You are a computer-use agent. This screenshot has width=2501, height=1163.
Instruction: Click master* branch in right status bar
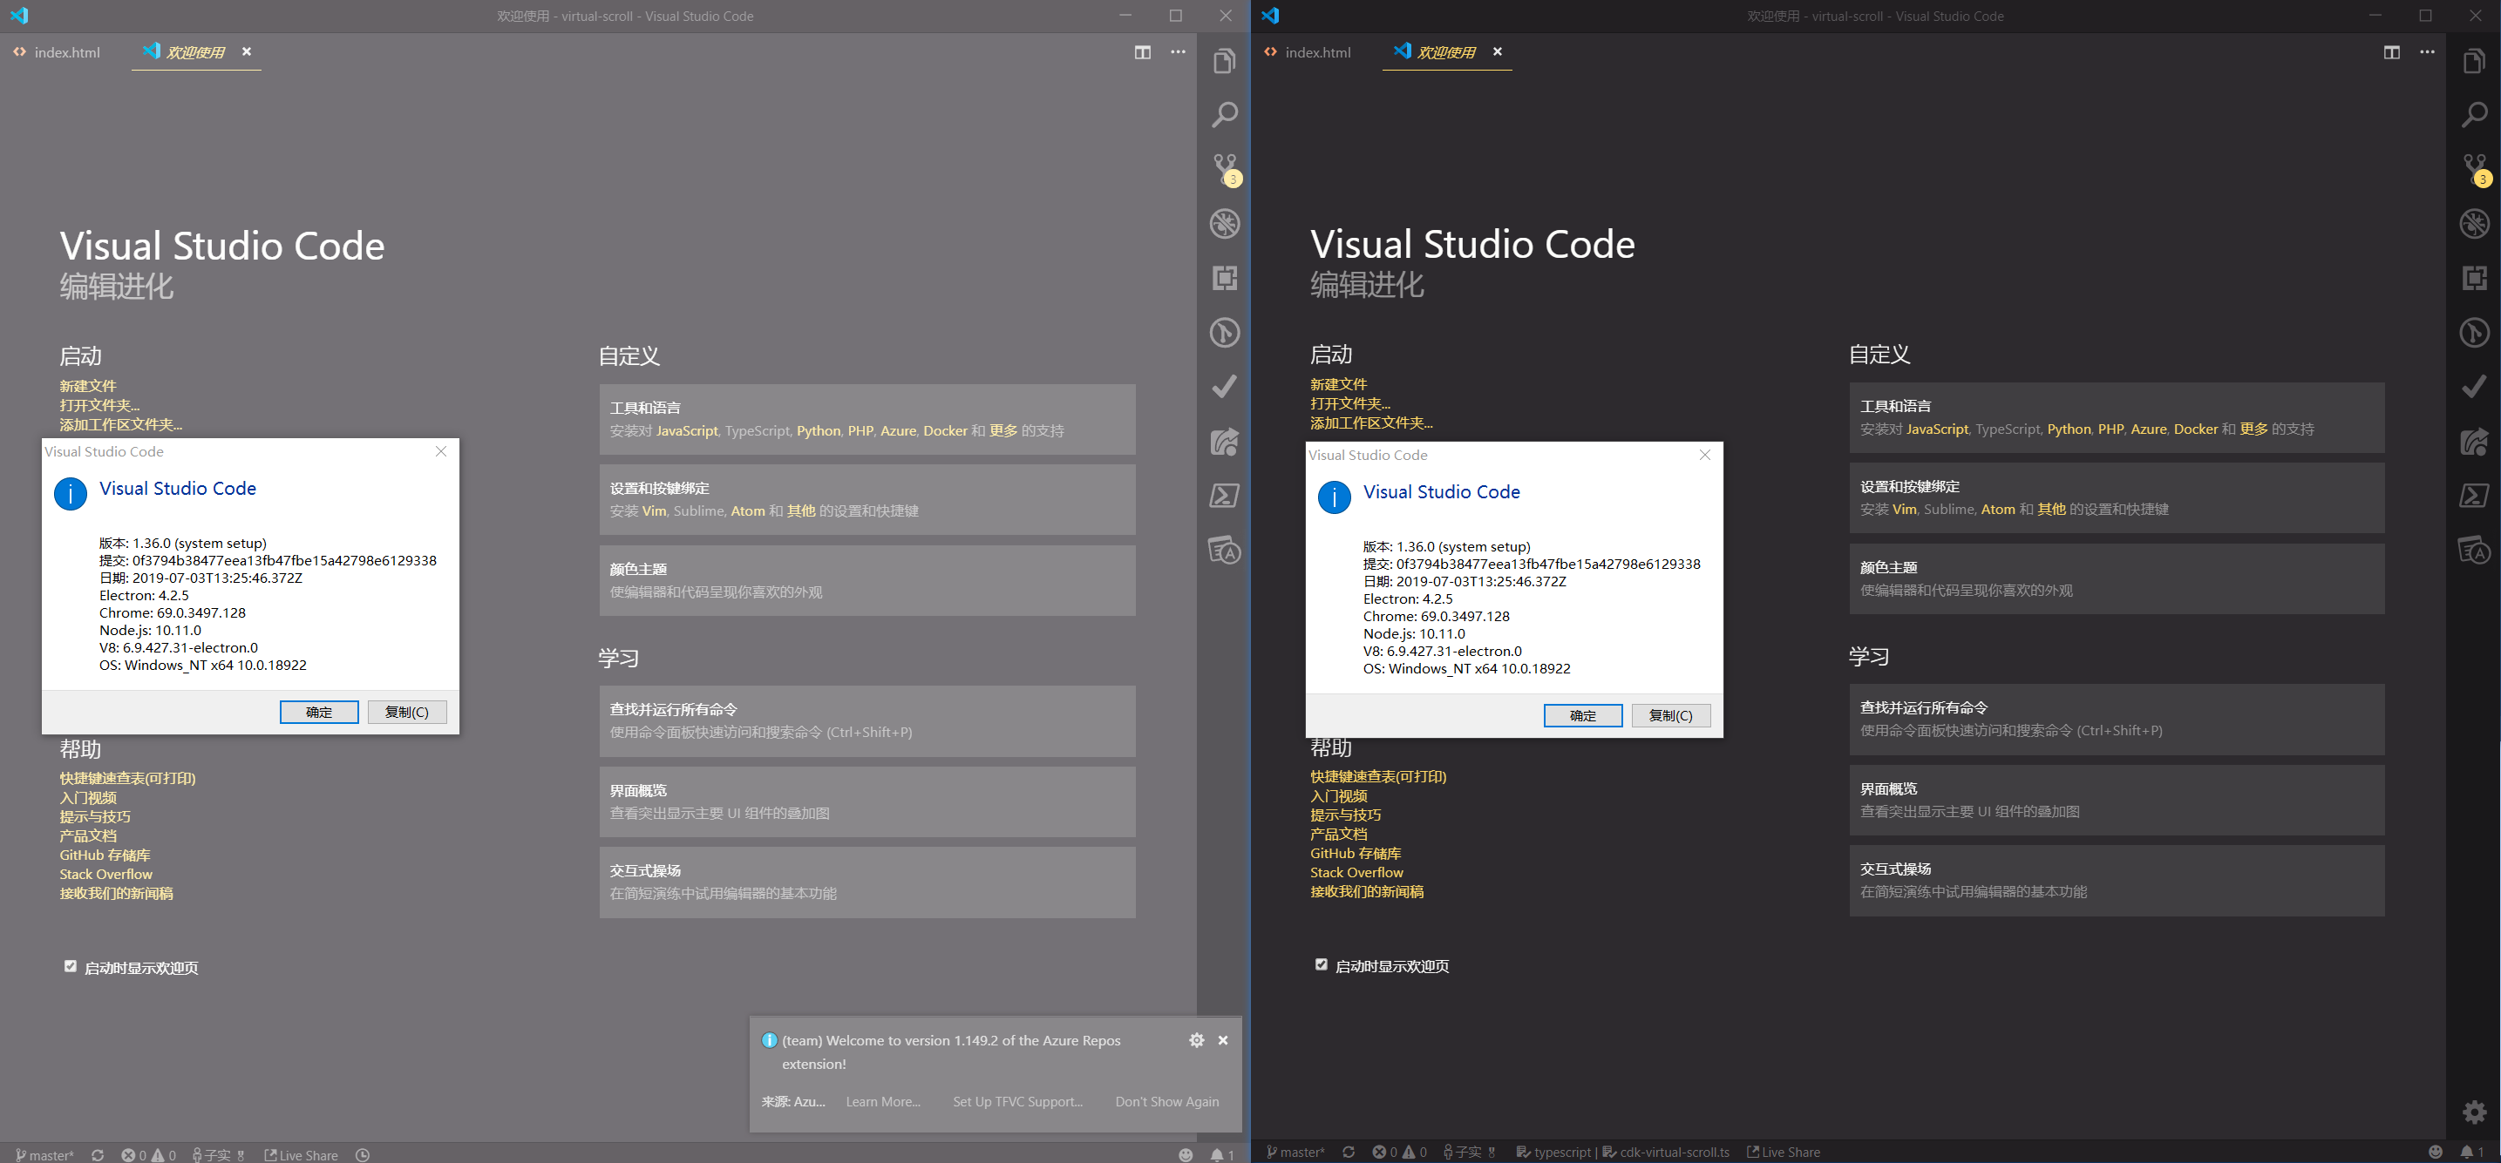coord(1295,1153)
